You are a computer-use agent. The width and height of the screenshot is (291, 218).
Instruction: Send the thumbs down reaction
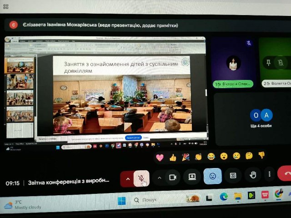tap(261, 155)
